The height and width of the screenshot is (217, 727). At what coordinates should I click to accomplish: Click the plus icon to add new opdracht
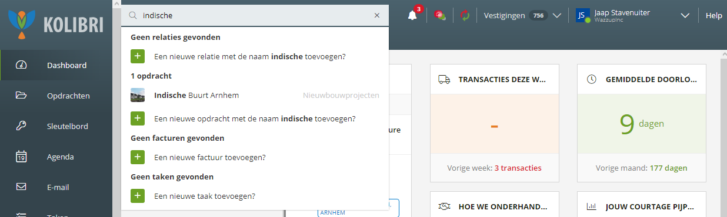click(x=138, y=118)
